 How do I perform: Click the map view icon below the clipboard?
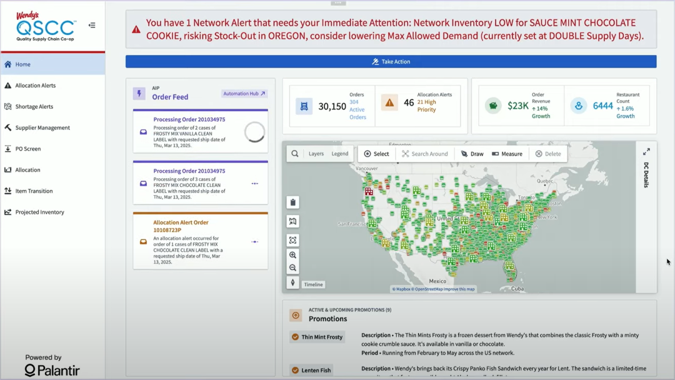pos(292,221)
